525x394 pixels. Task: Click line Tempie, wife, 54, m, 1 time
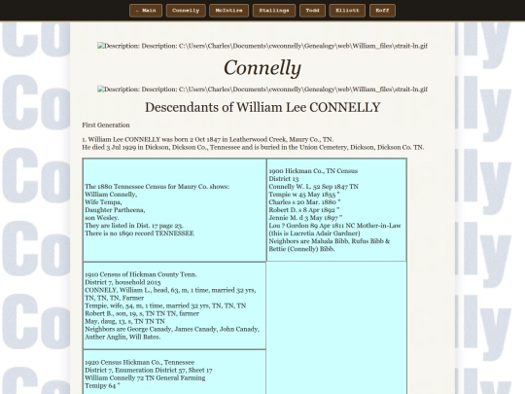click(165, 305)
